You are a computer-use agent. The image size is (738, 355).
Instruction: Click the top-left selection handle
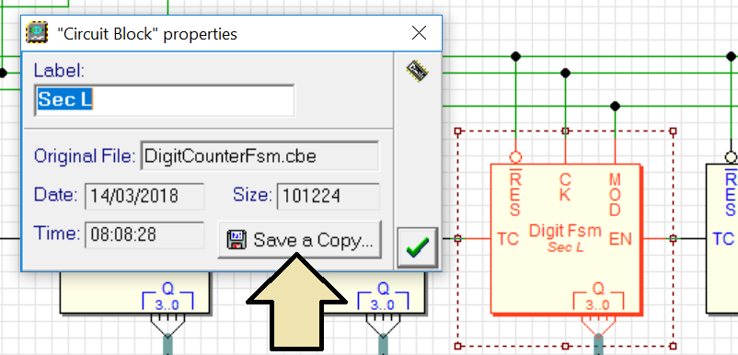point(457,132)
